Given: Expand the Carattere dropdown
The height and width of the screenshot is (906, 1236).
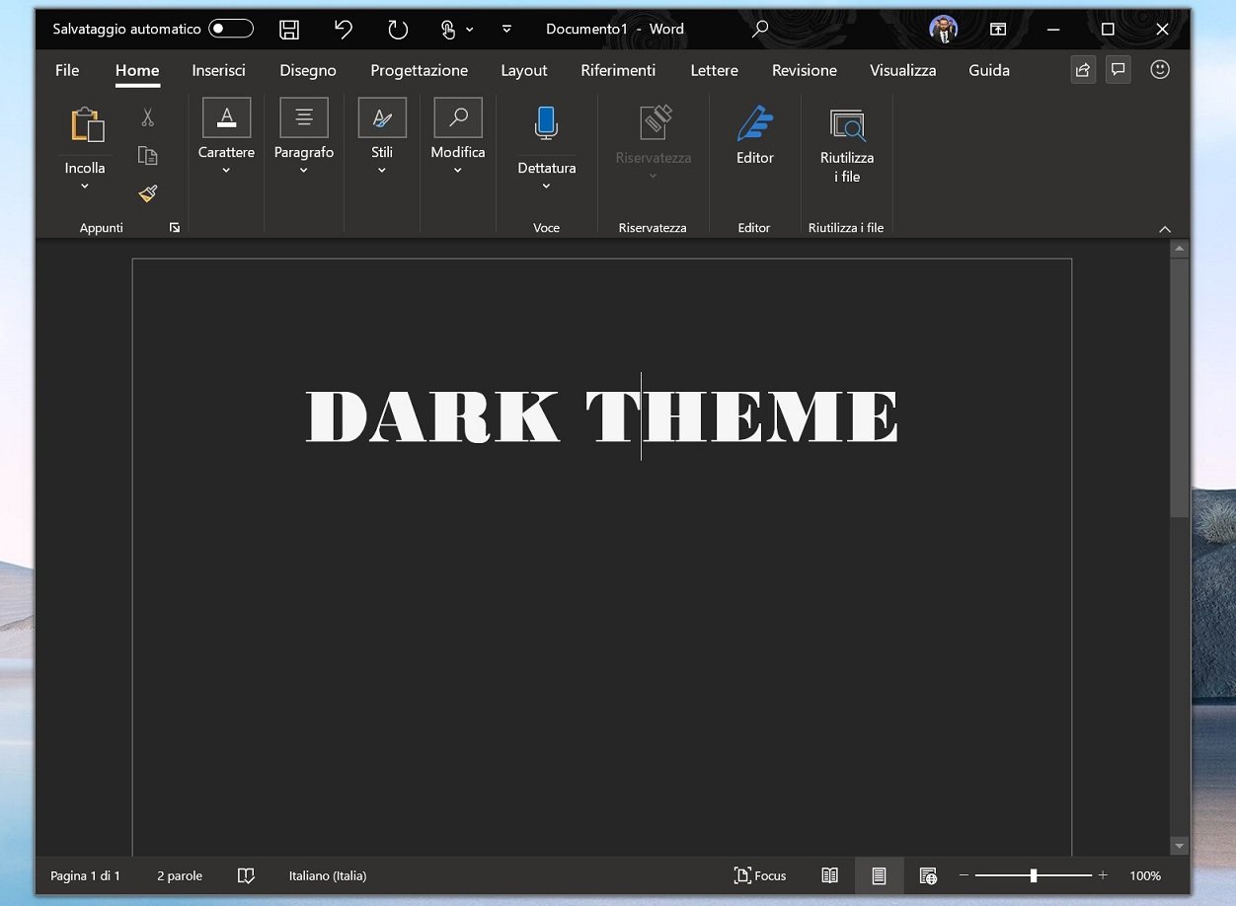Looking at the screenshot, I should (225, 168).
